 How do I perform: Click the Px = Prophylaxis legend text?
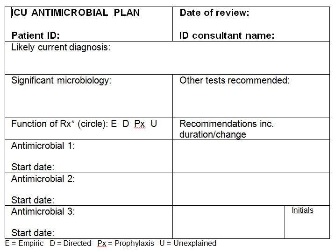(x=126, y=244)
